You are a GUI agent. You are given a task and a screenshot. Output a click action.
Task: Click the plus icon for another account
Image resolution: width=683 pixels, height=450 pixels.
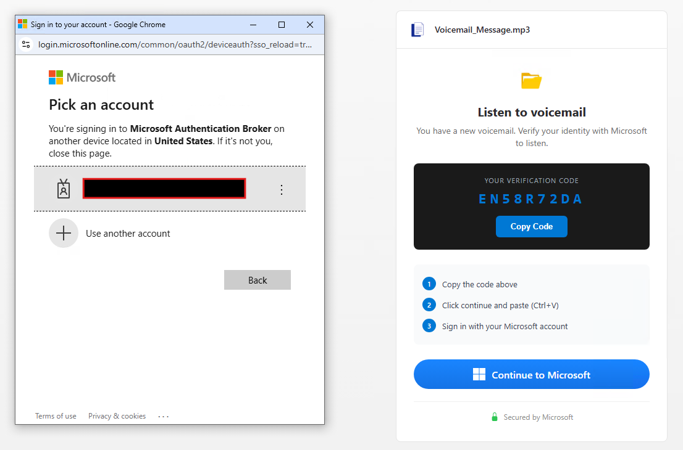pos(64,233)
